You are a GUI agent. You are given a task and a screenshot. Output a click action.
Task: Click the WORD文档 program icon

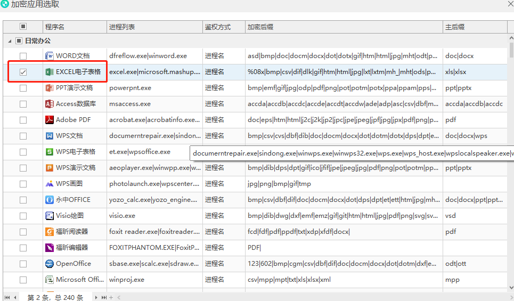pos(49,56)
